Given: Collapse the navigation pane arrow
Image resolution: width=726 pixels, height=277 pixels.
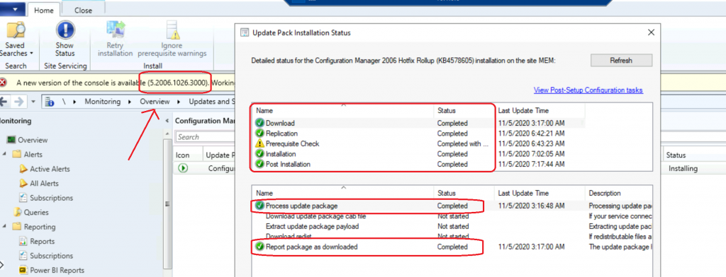Looking at the screenshot, I should (167, 121).
